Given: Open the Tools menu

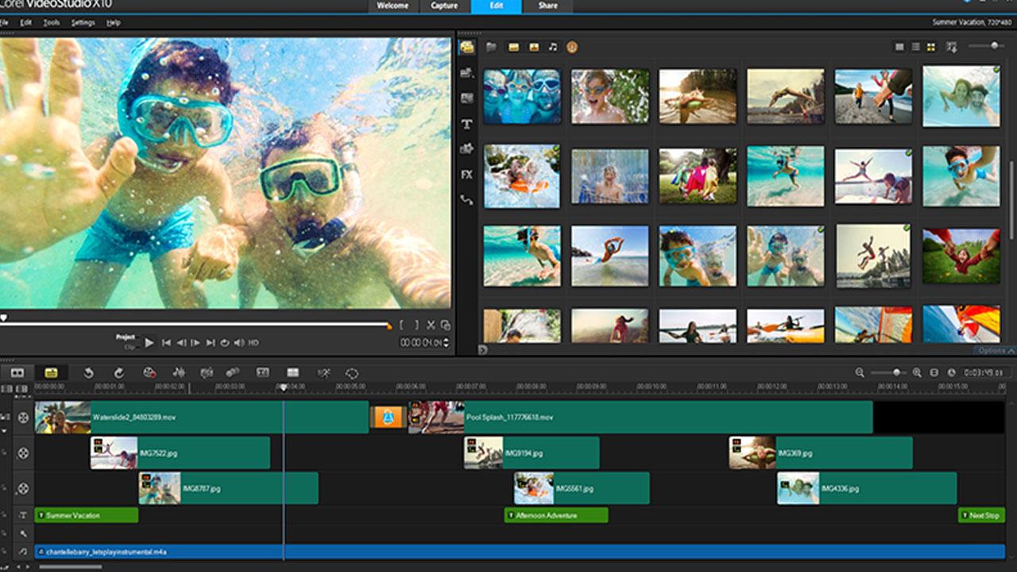Looking at the screenshot, I should 51,22.
